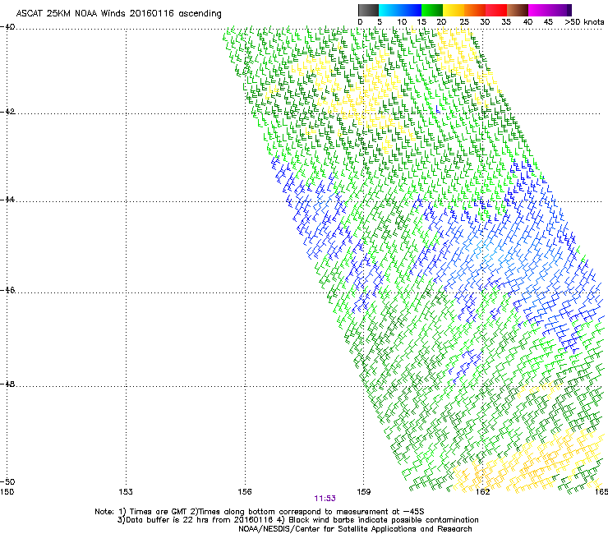Image resolution: width=608 pixels, height=534 pixels.
Task: Click the longitude label "162"
Action: pos(483,492)
